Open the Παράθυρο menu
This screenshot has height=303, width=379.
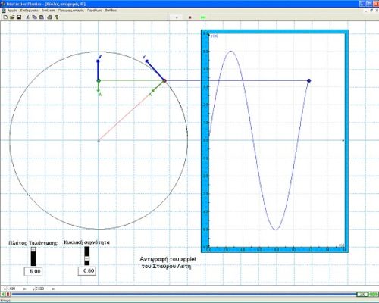[x=95, y=11]
